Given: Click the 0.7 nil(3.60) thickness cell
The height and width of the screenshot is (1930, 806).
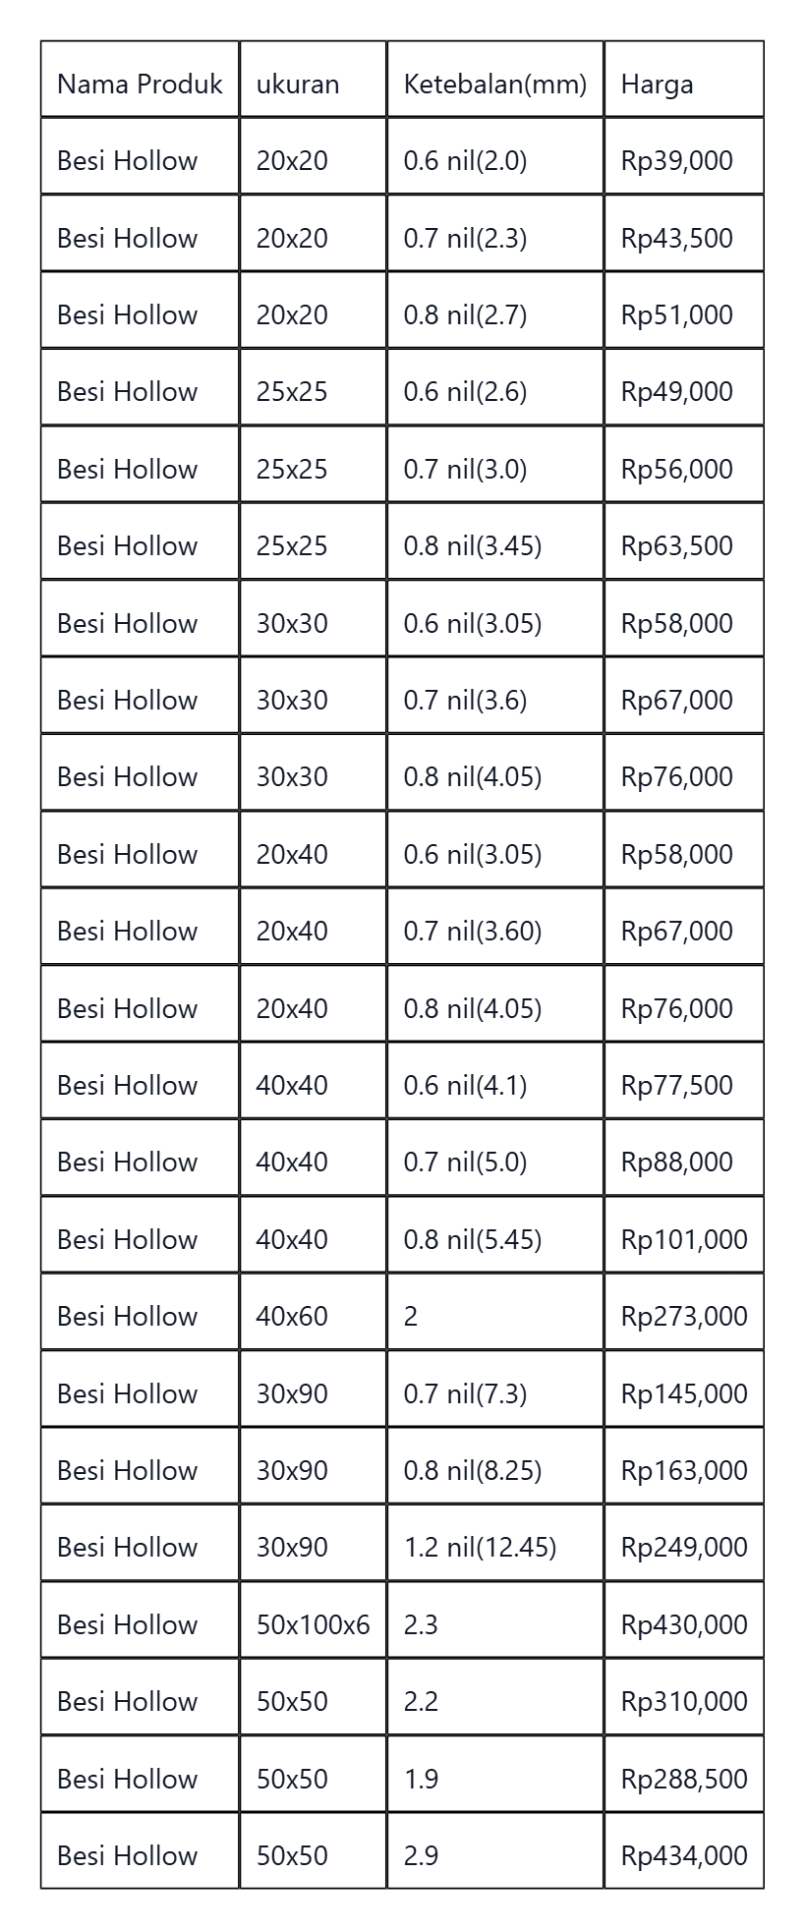Looking at the screenshot, I should [495, 927].
